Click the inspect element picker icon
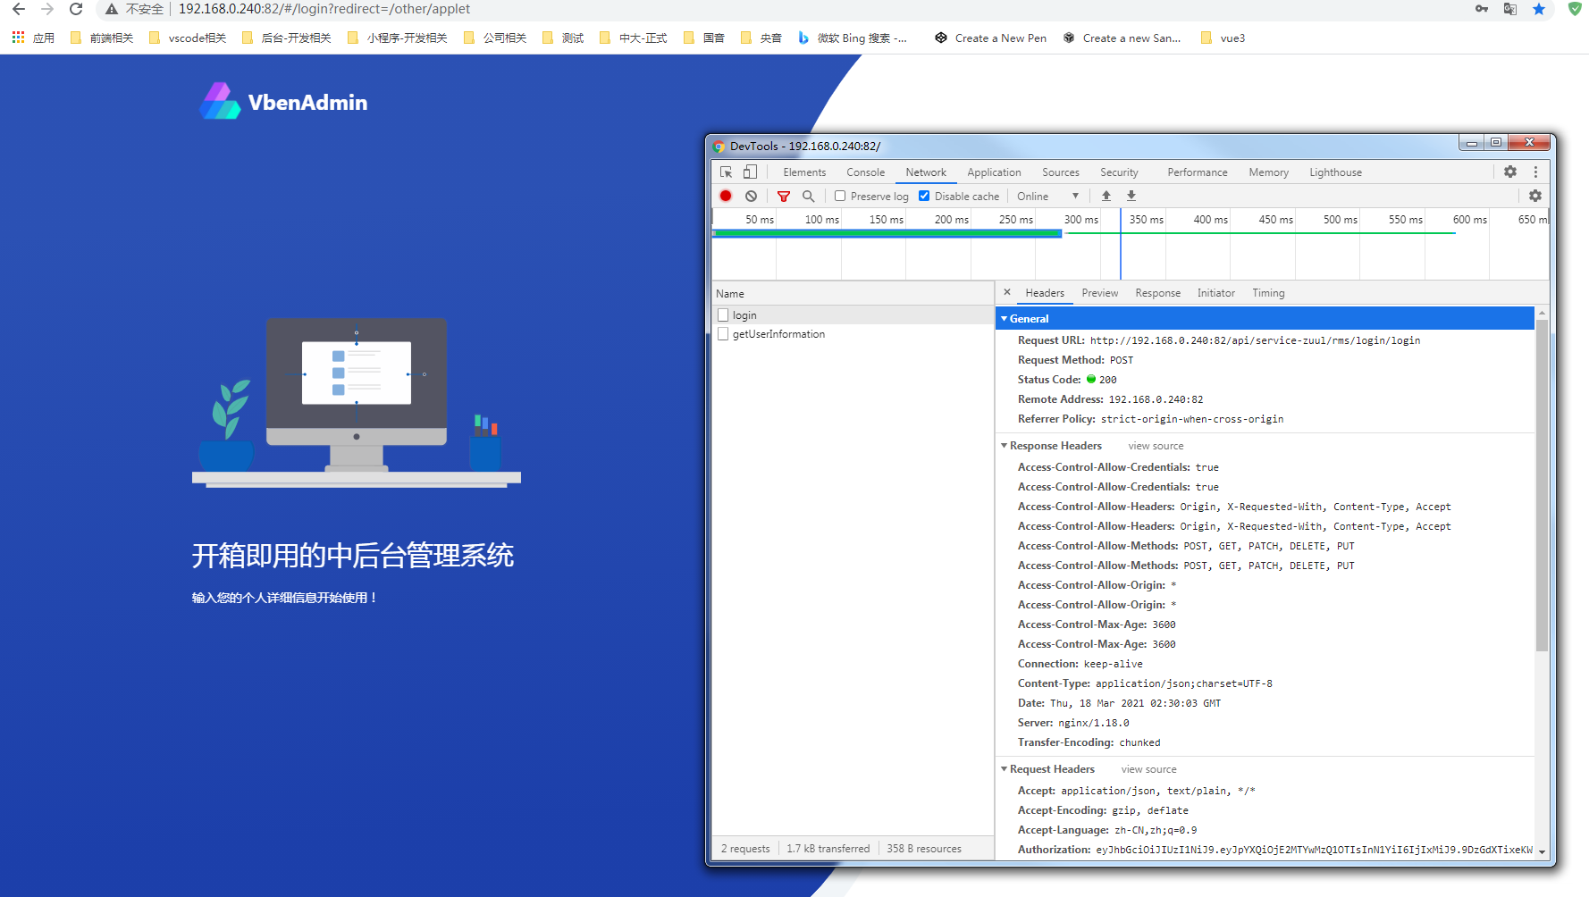 point(726,172)
